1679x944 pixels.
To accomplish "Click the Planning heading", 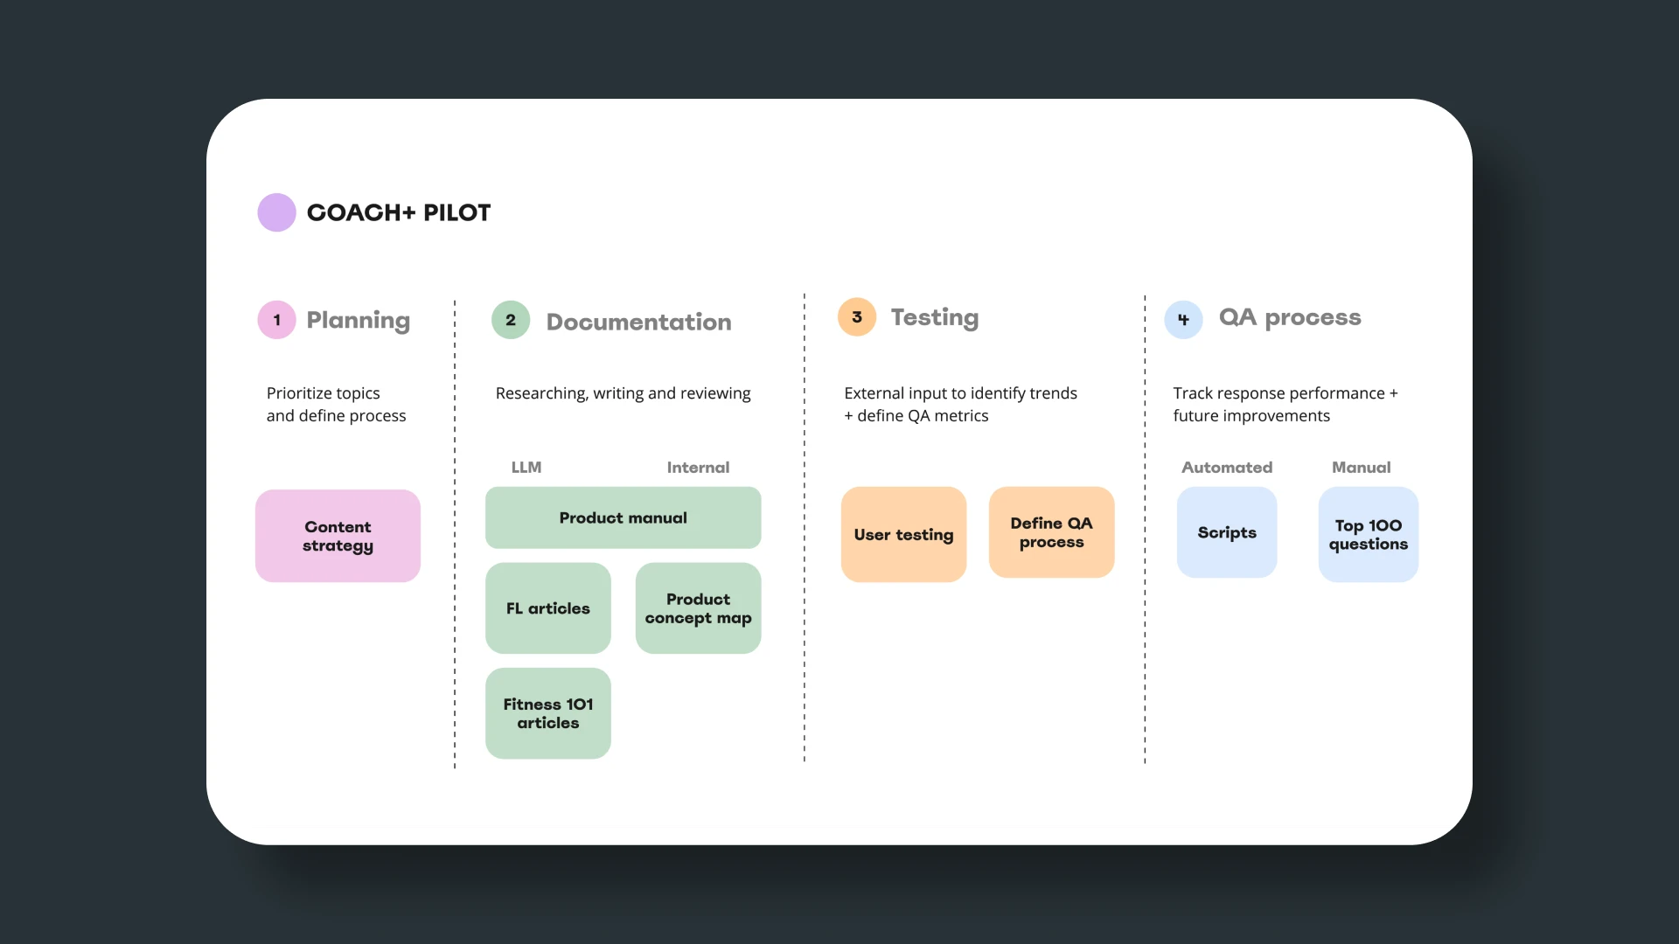I will tap(359, 321).
